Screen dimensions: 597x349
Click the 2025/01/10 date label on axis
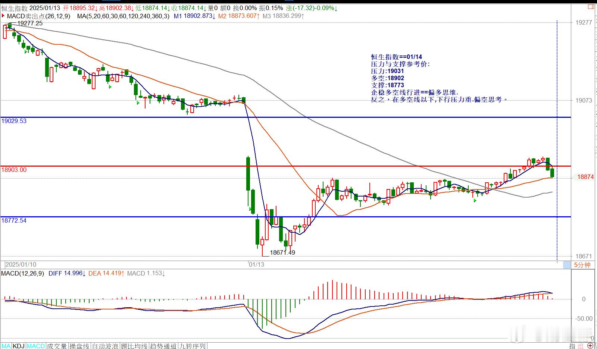coord(21,264)
